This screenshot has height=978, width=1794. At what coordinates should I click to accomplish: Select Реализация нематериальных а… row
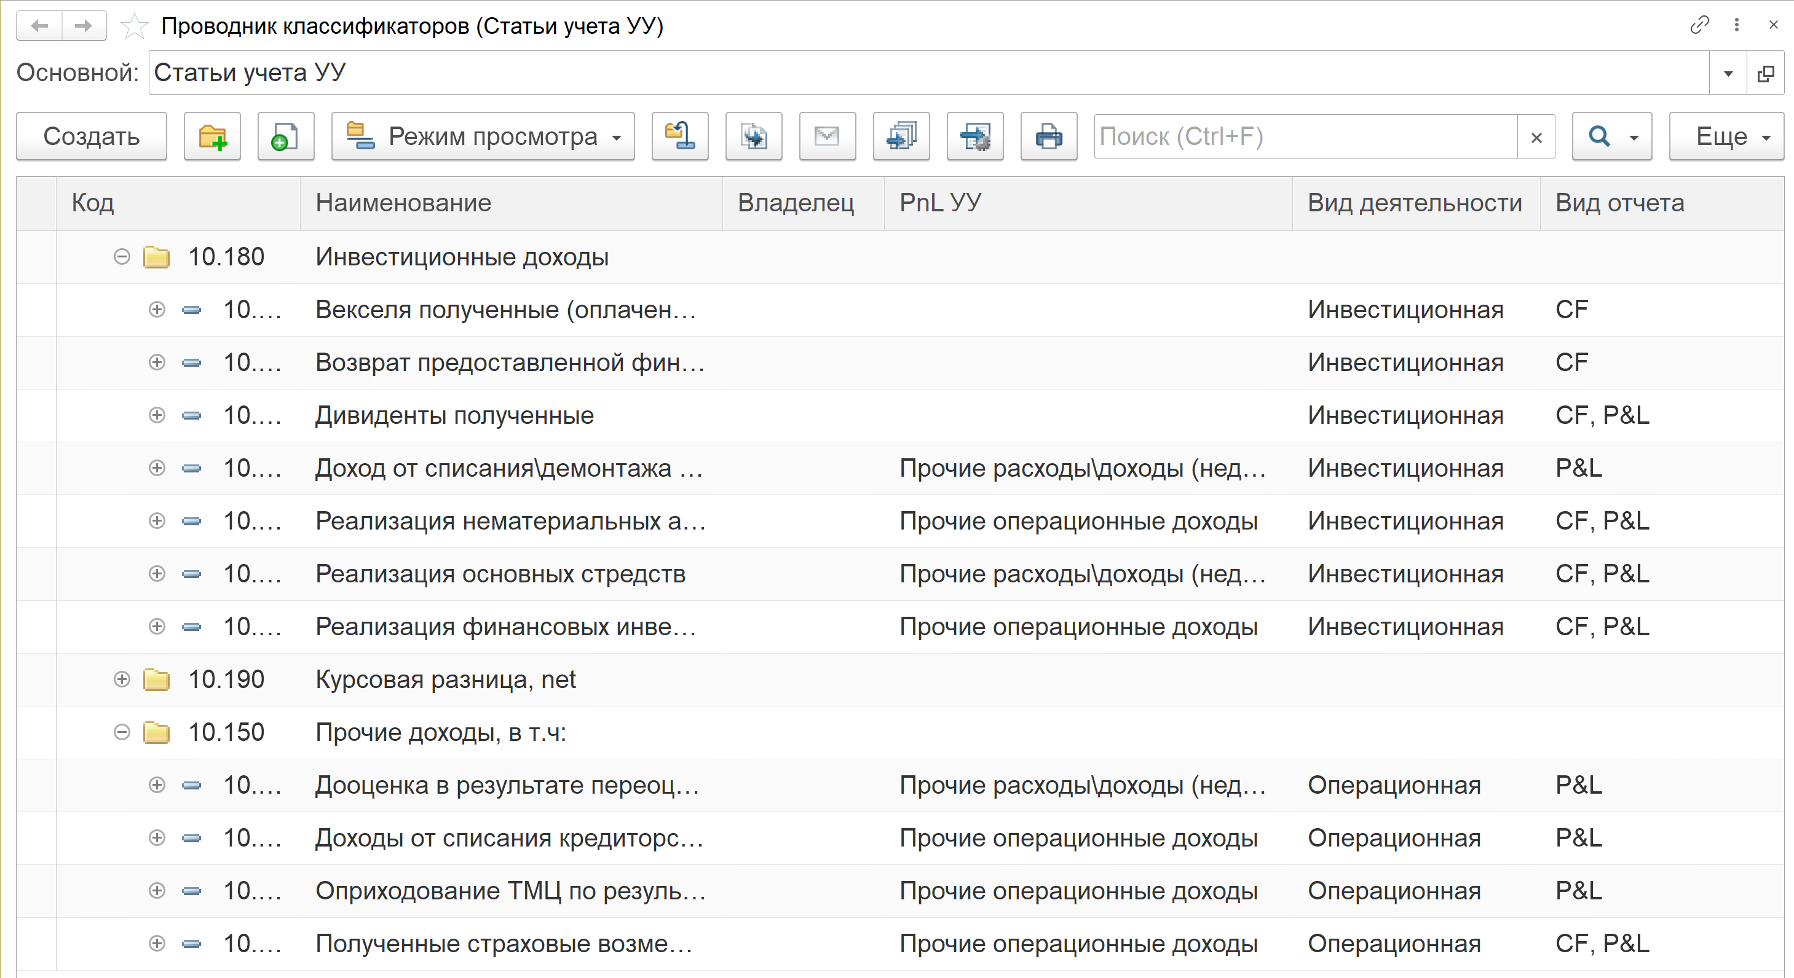(x=901, y=522)
